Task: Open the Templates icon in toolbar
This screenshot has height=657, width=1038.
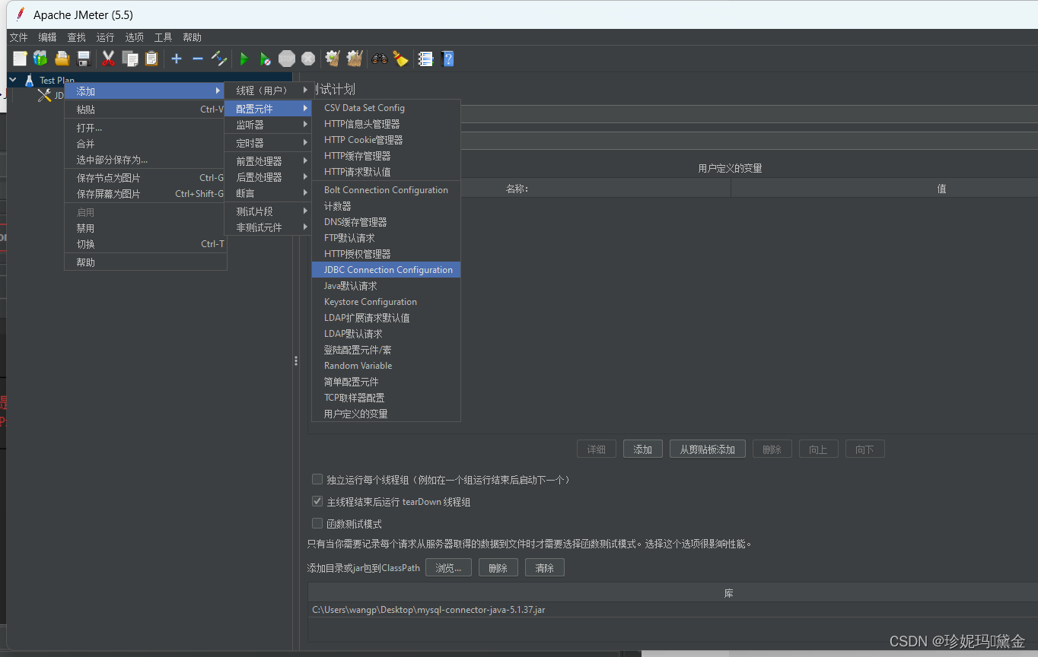Action: pyautogui.click(x=40, y=59)
